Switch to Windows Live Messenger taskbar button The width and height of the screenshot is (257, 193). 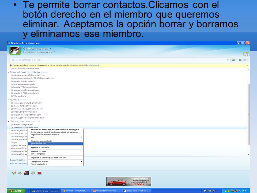point(45,191)
